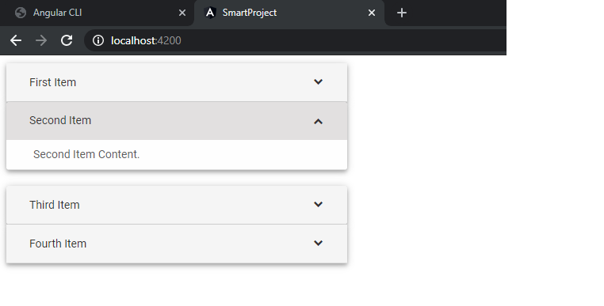
Task: Click the browser forward arrow
Action: coord(41,40)
